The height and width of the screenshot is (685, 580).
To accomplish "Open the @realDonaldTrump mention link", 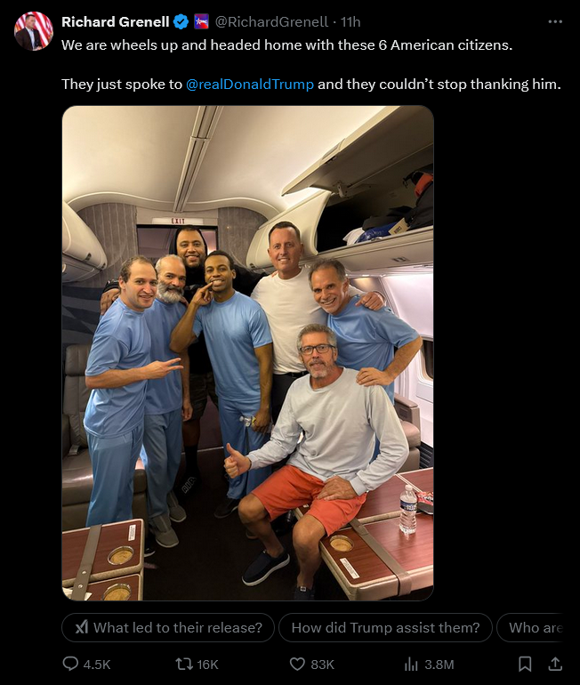I will click(250, 84).
